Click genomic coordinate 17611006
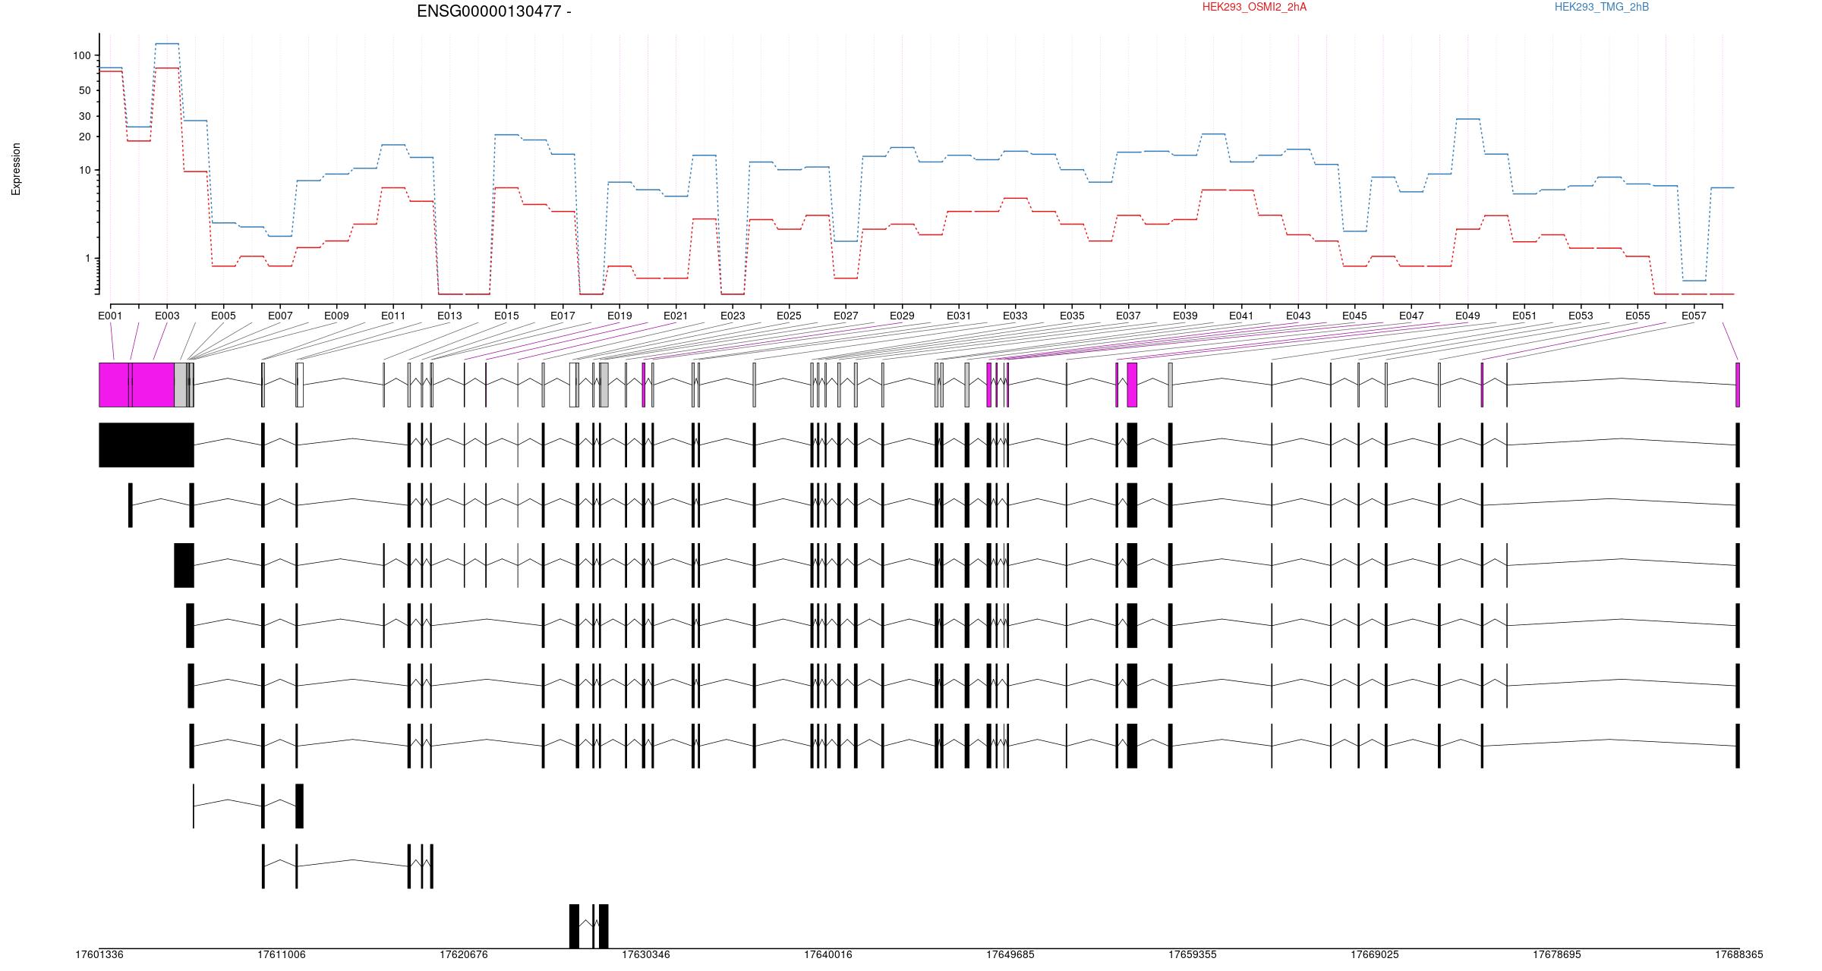Viewport: 1822px width, 971px height. click(282, 954)
